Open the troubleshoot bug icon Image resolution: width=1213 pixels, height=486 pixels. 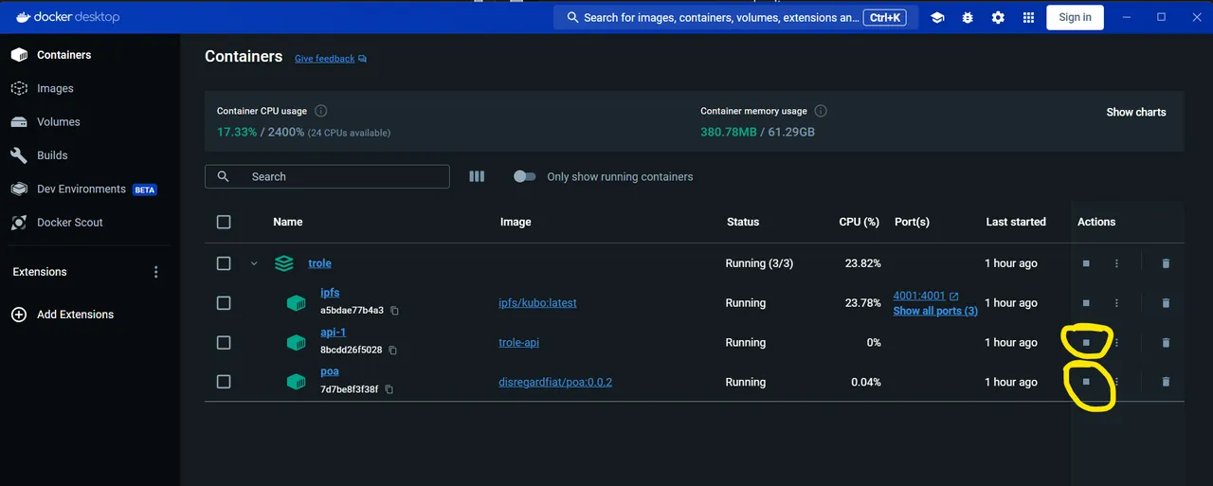[x=968, y=17]
